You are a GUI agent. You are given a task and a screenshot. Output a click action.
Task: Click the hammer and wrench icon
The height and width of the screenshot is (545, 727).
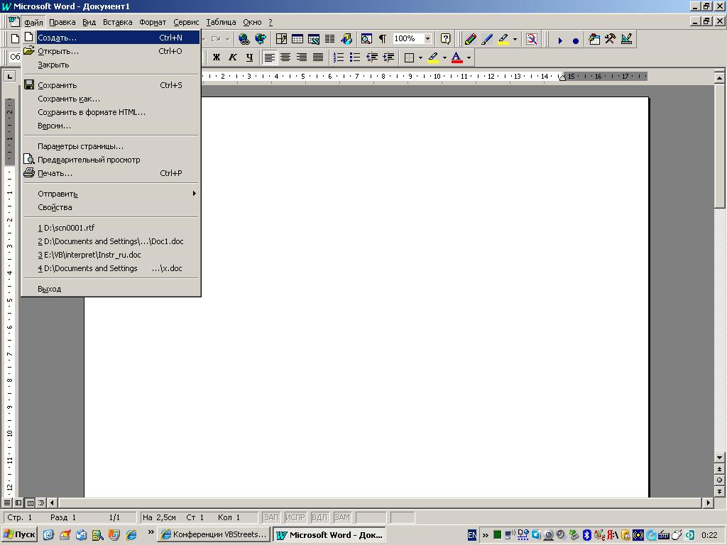[610, 39]
